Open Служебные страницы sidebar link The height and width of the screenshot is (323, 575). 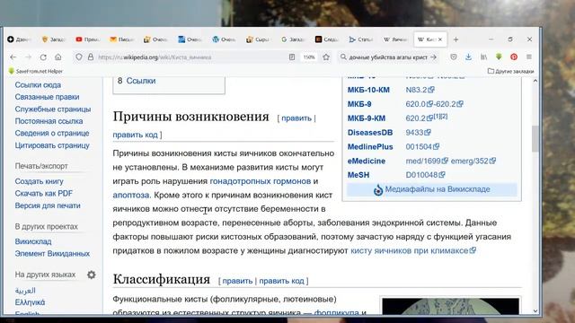(x=53, y=109)
